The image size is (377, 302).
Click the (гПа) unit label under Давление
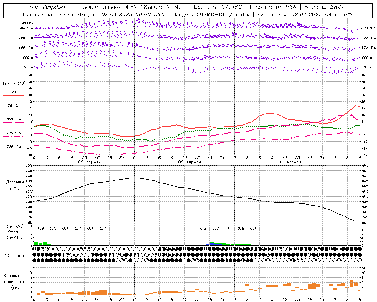point(15,189)
